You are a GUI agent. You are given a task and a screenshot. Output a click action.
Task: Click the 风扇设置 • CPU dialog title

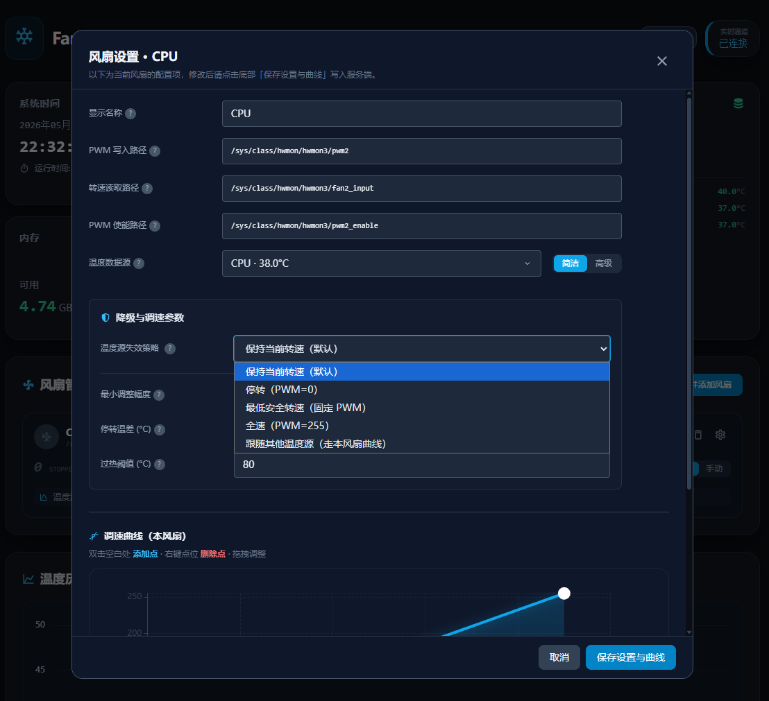pyautogui.click(x=133, y=57)
